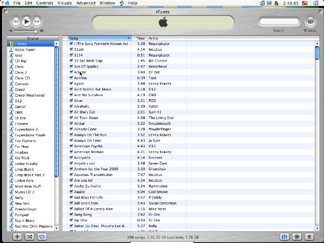The image size is (324, 243).
Task: Skip to the next track
Action: 37,22
